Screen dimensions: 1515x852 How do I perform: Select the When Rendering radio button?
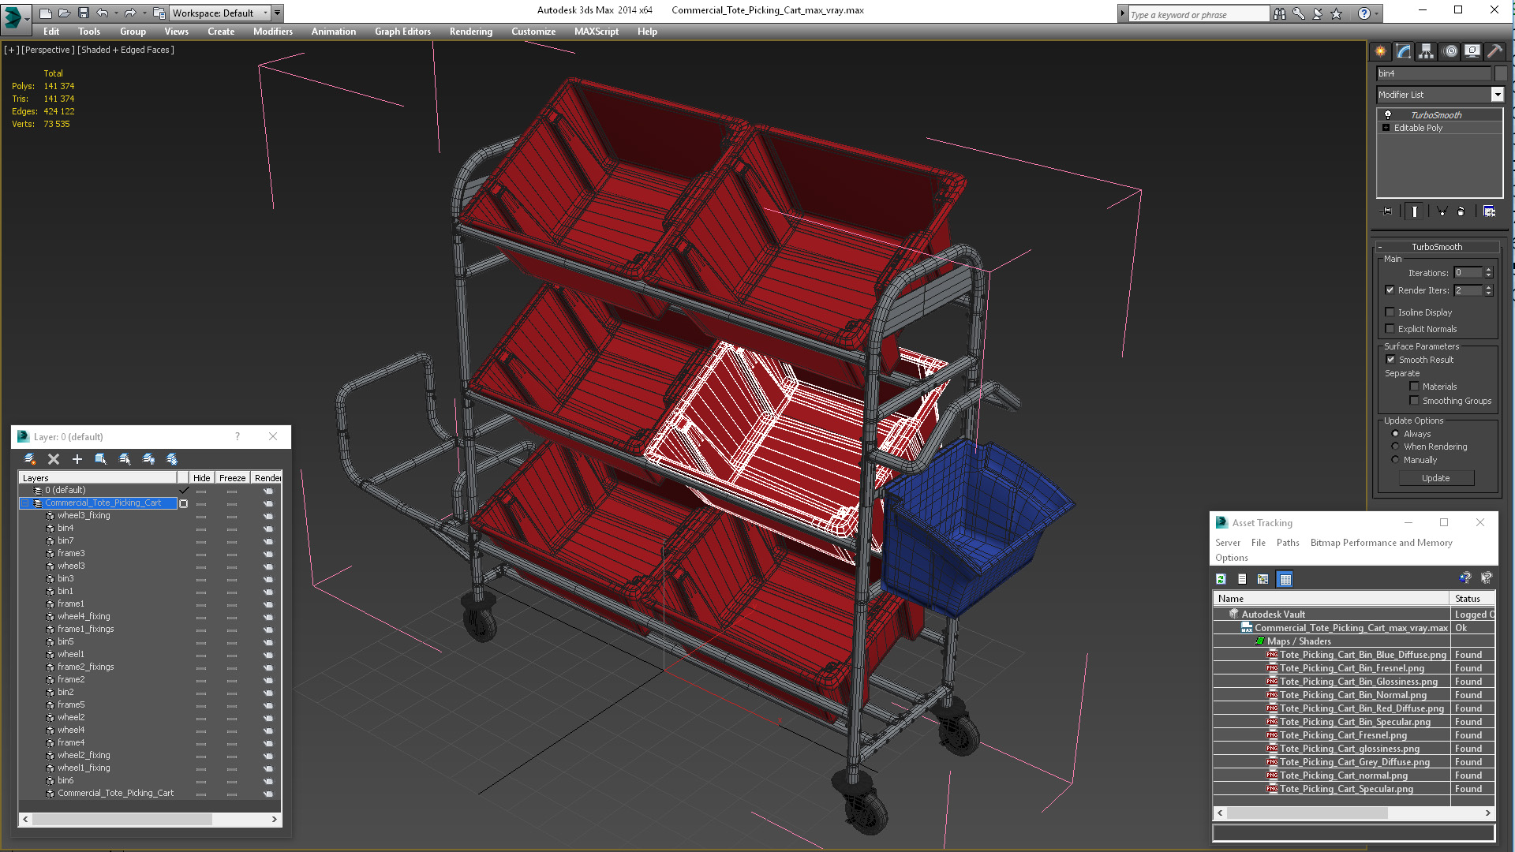pyautogui.click(x=1395, y=447)
